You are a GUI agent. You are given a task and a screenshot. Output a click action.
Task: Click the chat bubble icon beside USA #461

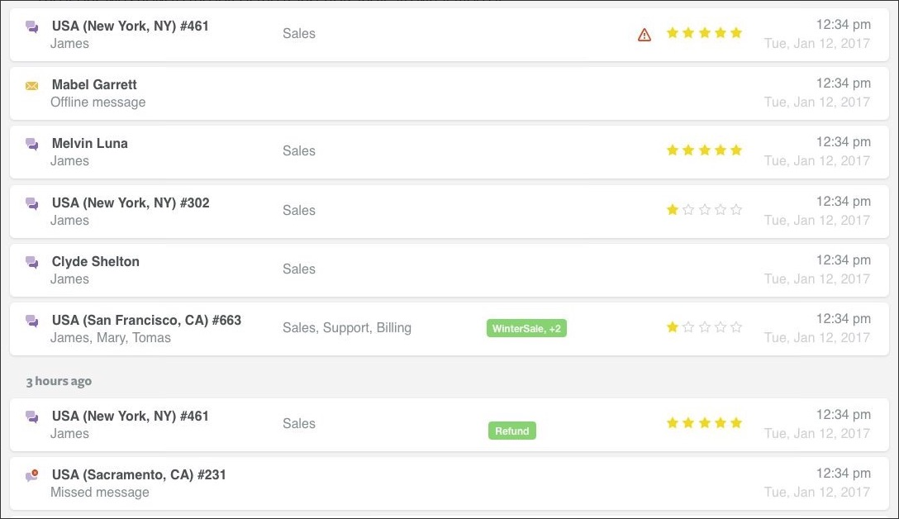click(31, 27)
